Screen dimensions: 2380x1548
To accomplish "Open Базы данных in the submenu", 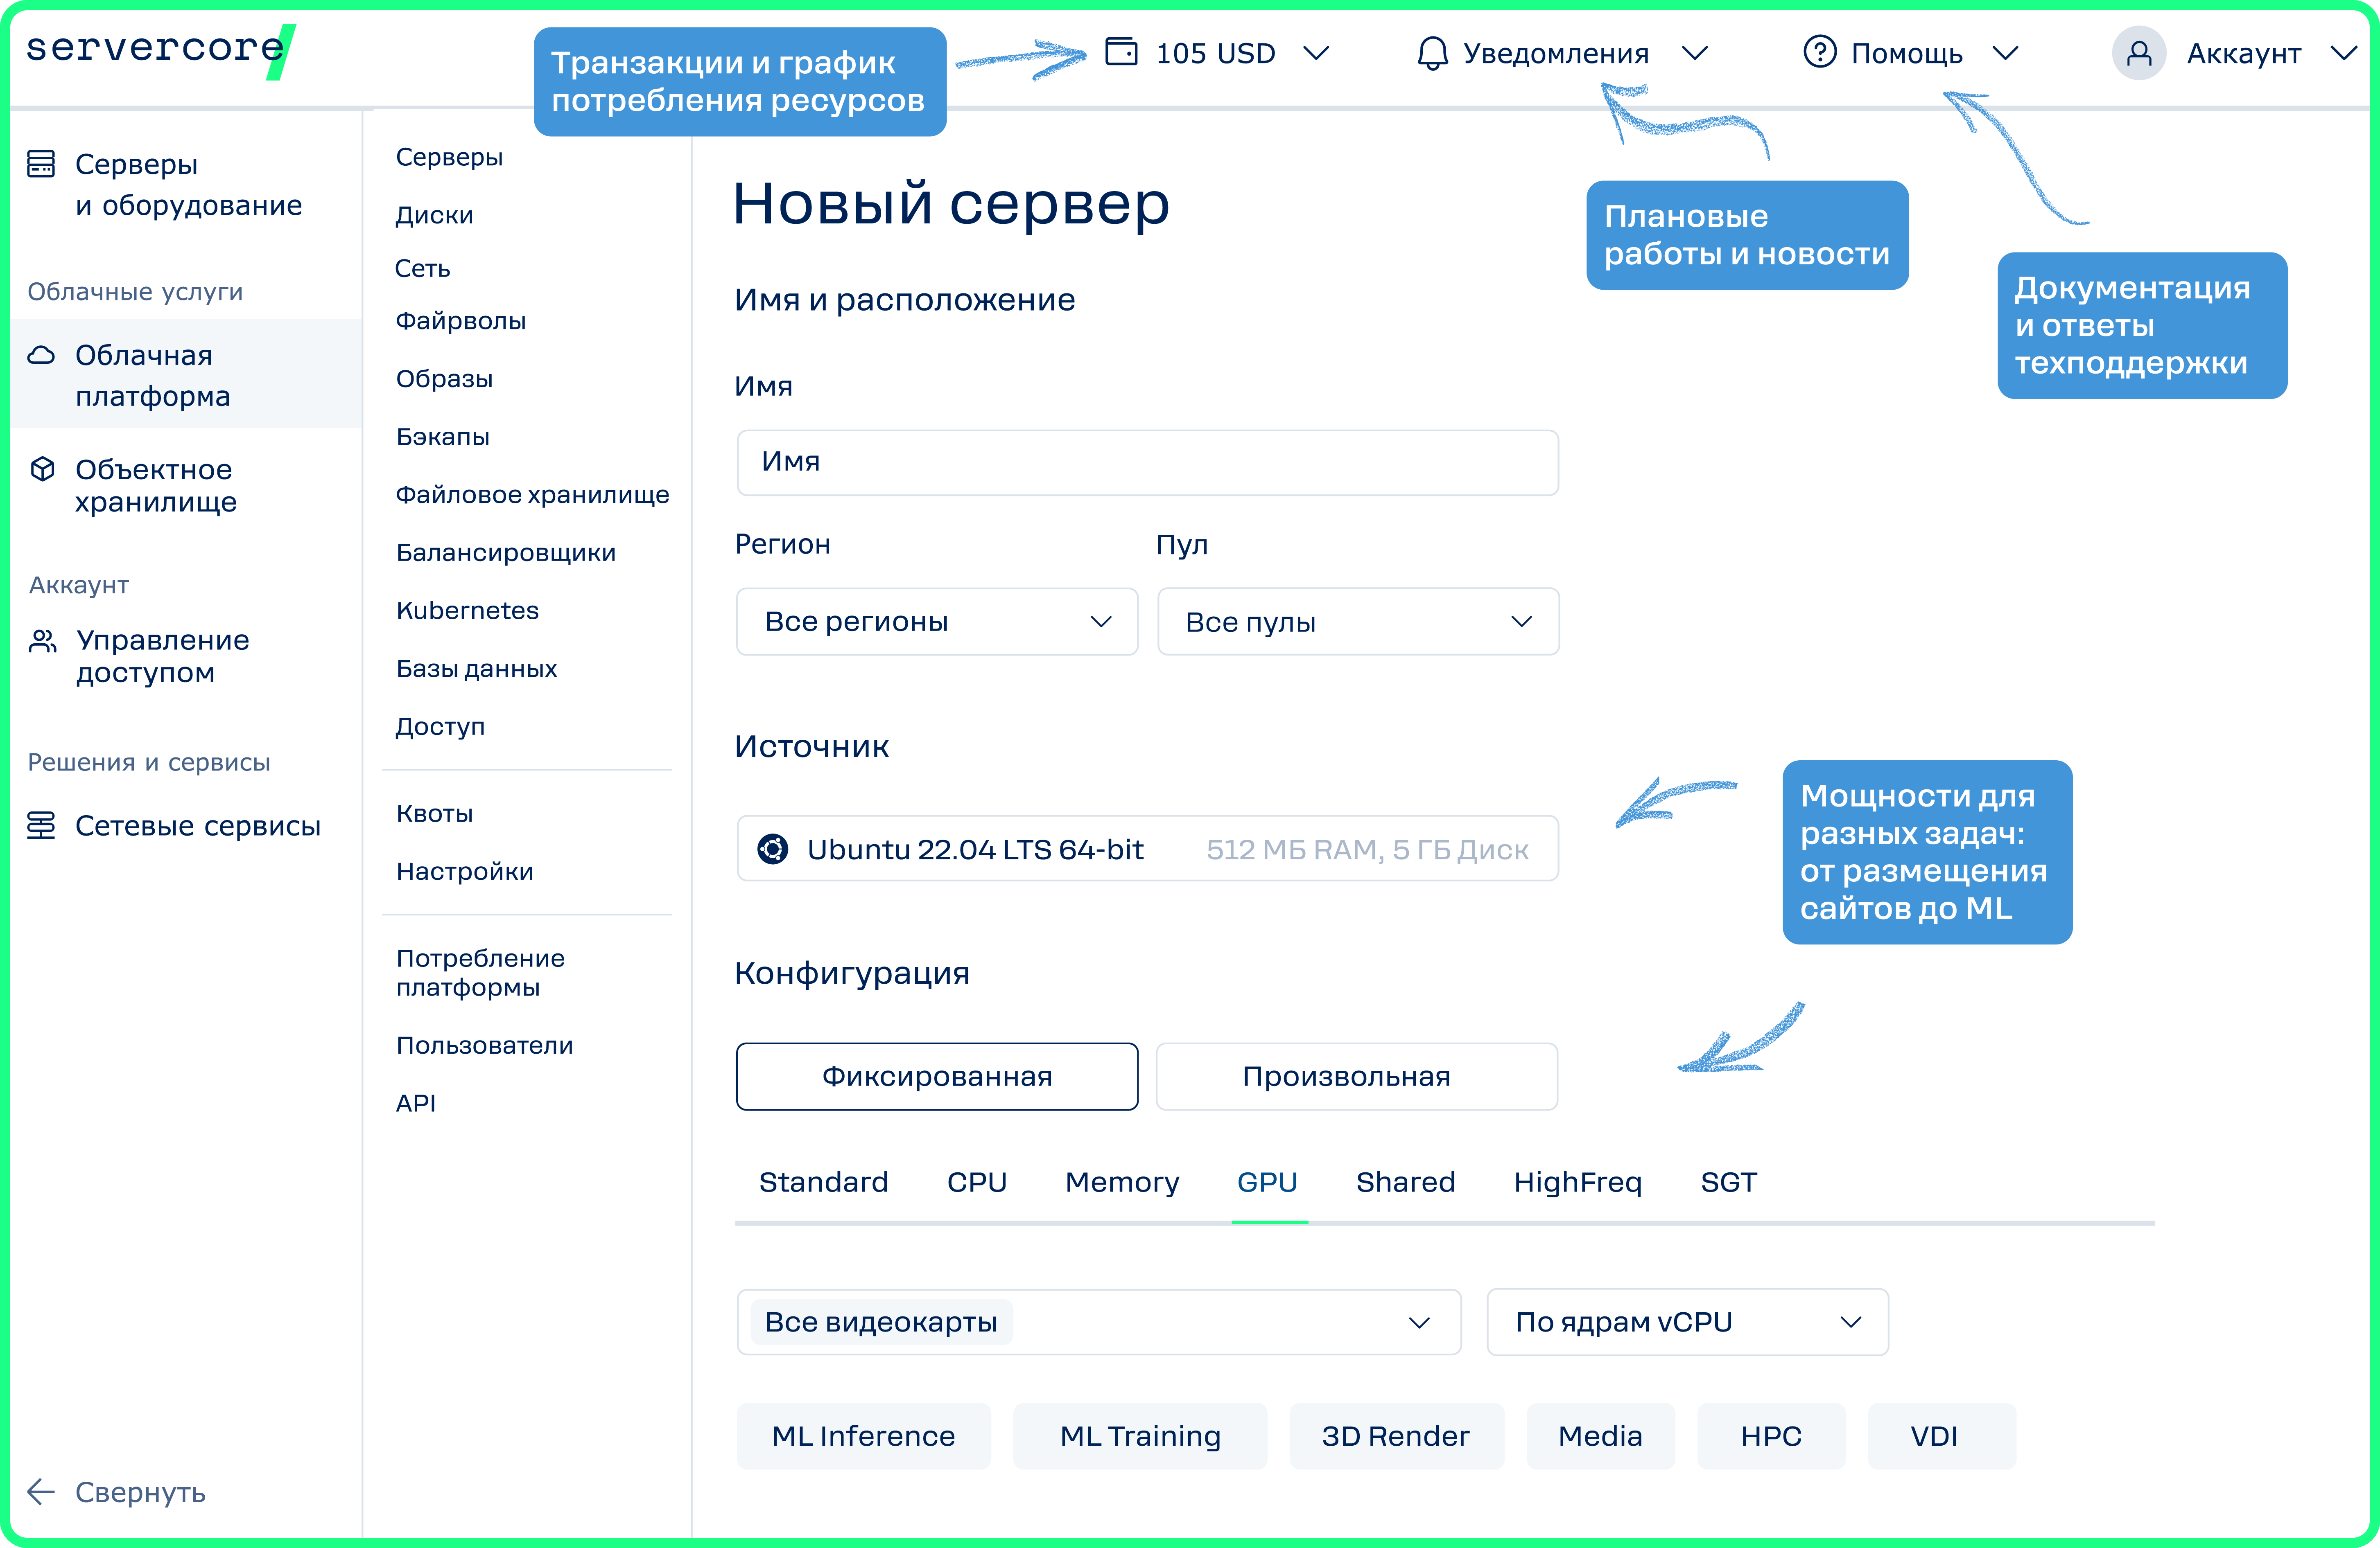I will click(476, 669).
